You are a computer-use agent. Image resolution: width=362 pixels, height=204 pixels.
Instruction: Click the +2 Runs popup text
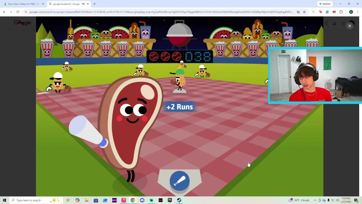pos(180,107)
